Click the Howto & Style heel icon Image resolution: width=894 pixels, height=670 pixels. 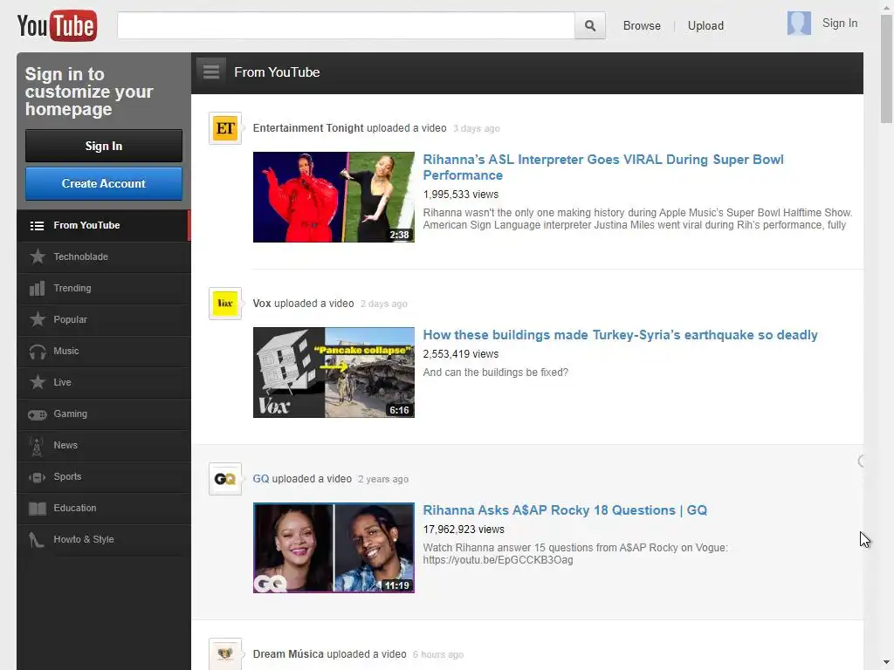tap(37, 539)
